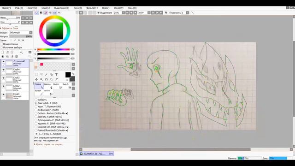Choose the Кривая curve tool
Viewport: 295px width, 166px height.
point(39,92)
